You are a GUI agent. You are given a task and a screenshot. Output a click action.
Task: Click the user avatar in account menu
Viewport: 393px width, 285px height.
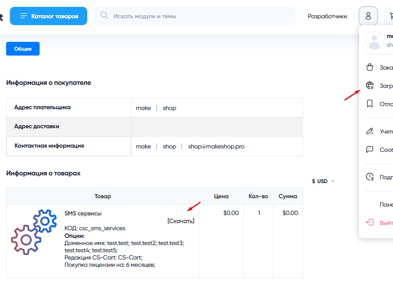[x=374, y=40]
